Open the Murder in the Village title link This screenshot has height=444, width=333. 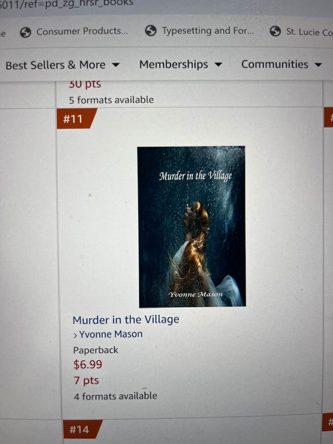click(x=126, y=320)
